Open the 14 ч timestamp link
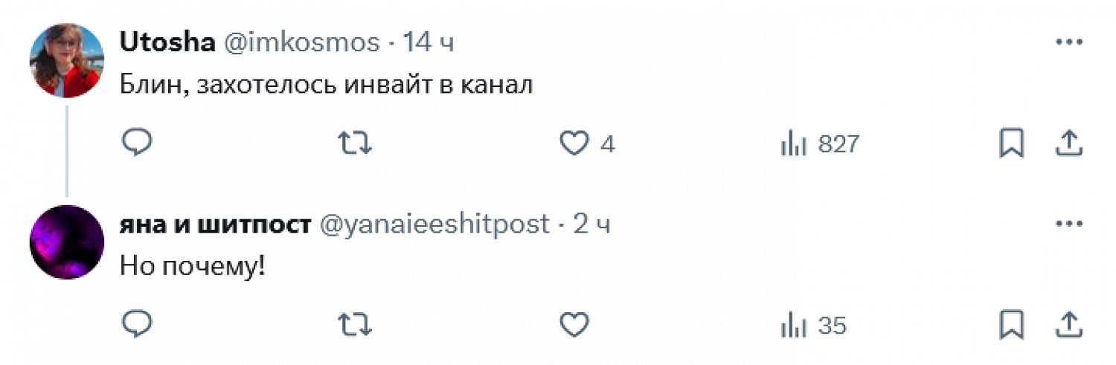 (428, 43)
